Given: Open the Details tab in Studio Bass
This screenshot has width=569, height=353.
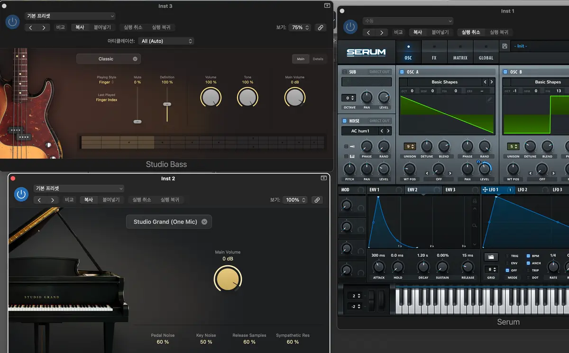Looking at the screenshot, I should coord(318,59).
